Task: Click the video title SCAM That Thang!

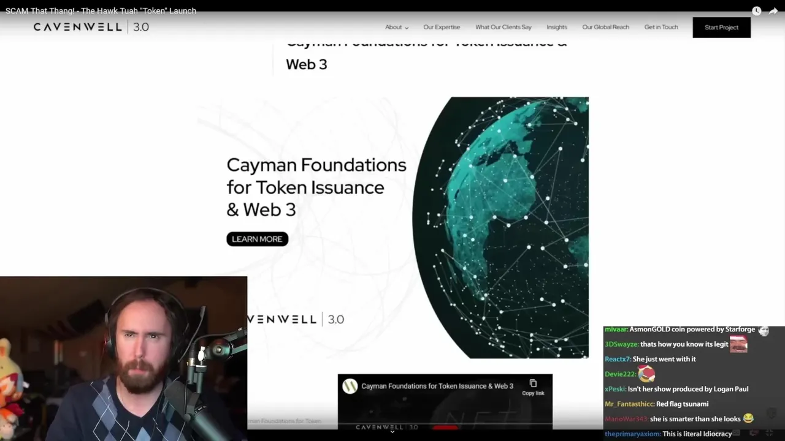Action: tap(101, 10)
